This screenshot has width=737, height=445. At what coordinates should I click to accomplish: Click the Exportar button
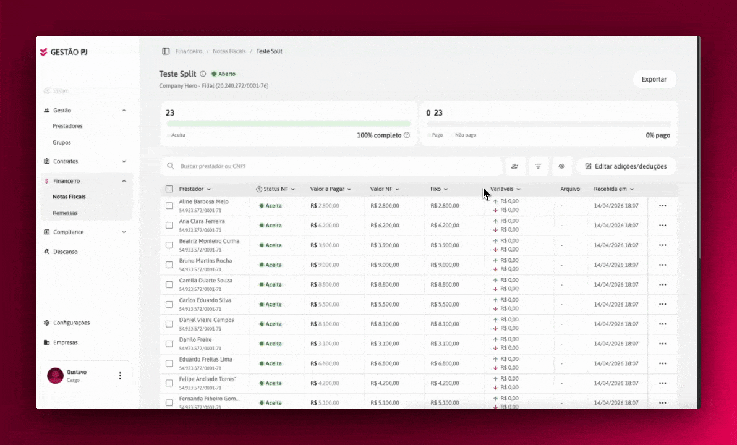pos(654,79)
